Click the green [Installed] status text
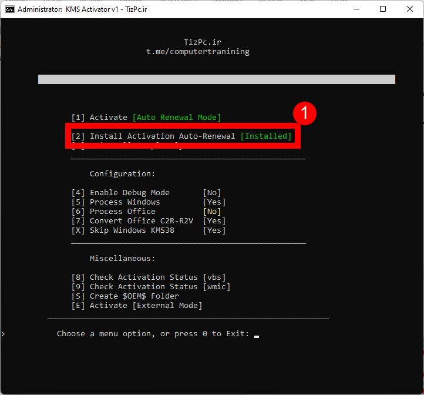This screenshot has height=395, width=424. [266, 136]
